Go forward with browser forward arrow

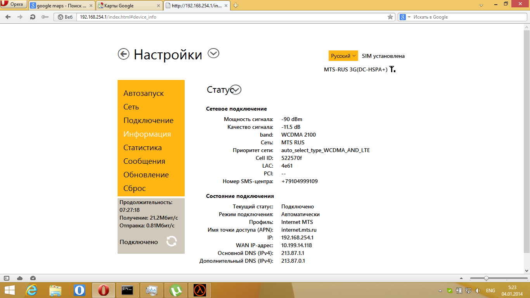click(20, 17)
